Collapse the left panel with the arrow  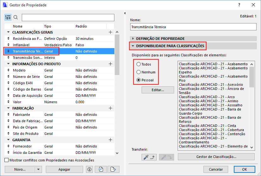coord(125,13)
